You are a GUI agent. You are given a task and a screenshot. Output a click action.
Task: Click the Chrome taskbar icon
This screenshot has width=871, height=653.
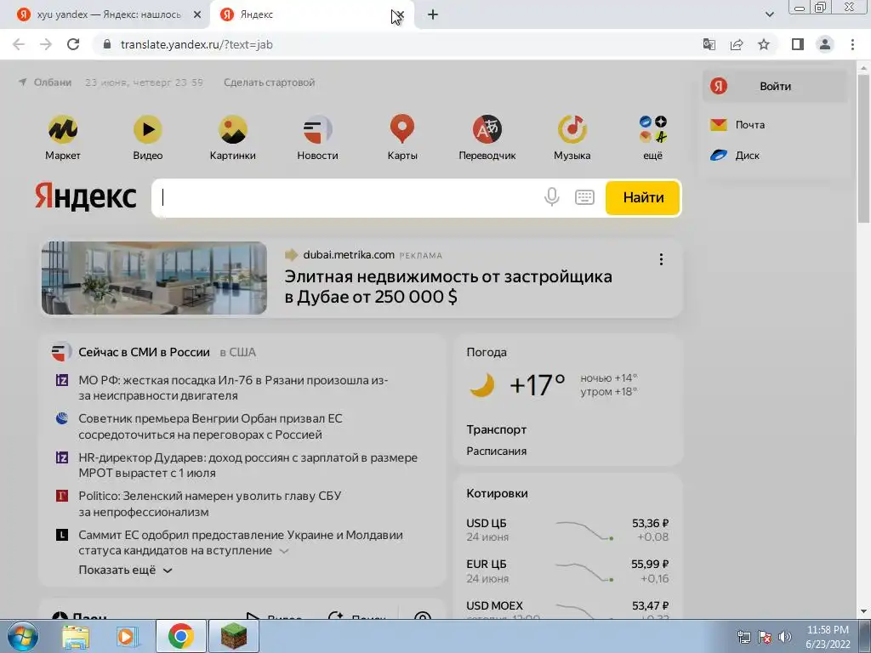click(180, 636)
